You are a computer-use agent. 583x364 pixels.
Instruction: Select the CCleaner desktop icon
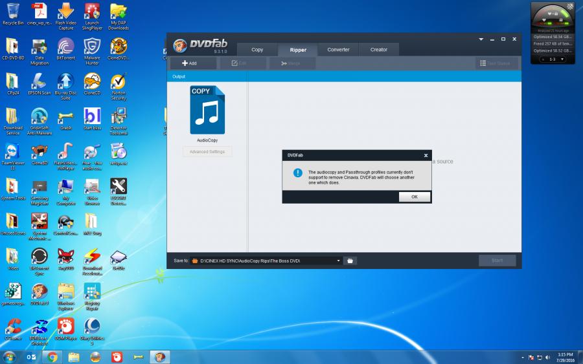pyautogui.click(x=13, y=328)
